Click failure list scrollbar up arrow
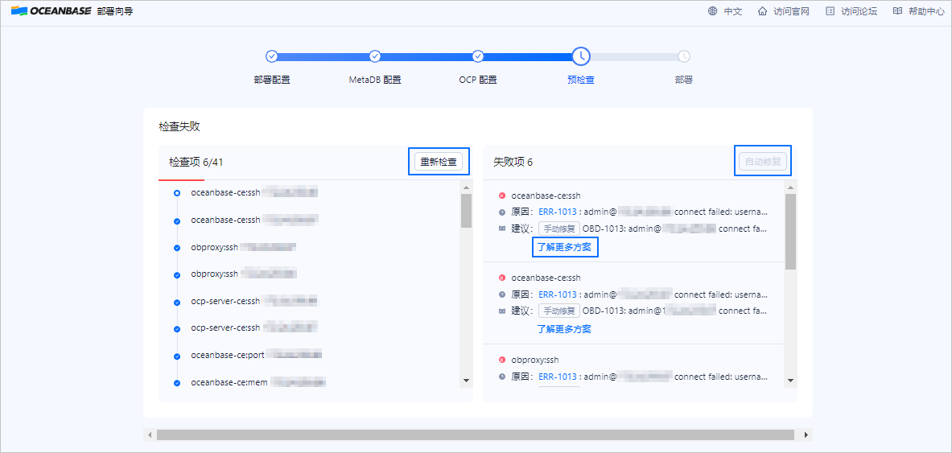The height and width of the screenshot is (453, 952). [790, 187]
